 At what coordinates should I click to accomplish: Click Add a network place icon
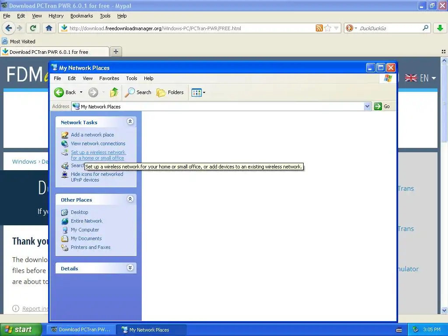[65, 135]
